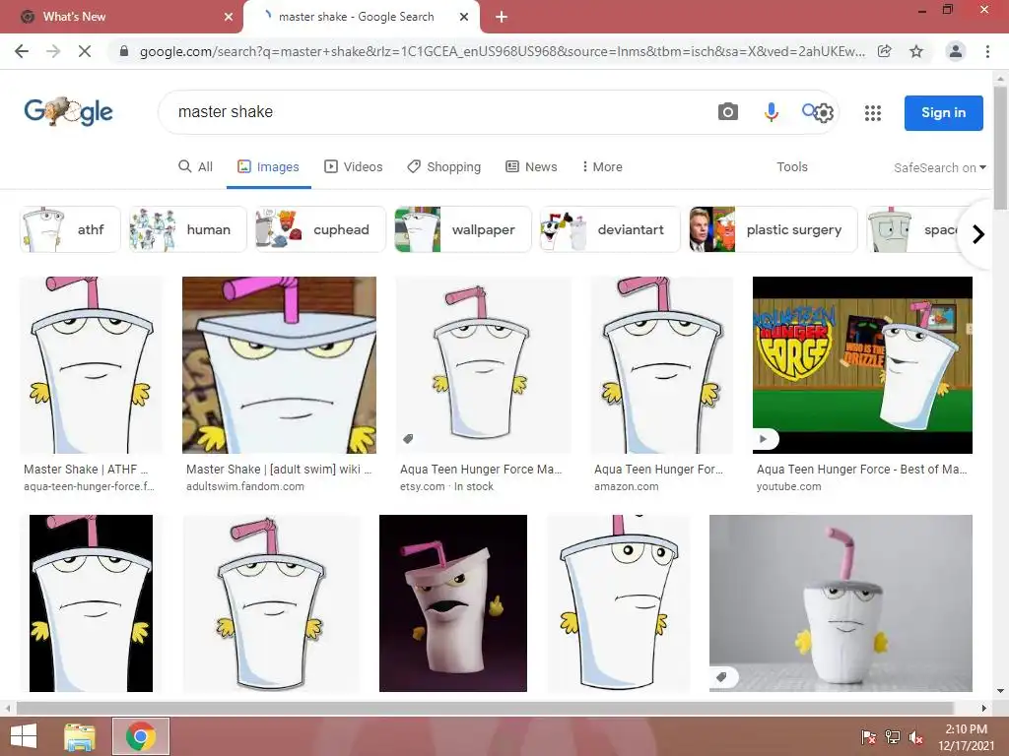The image size is (1009, 756).
Task: Click the amazon.com source link
Action: pyautogui.click(x=626, y=486)
